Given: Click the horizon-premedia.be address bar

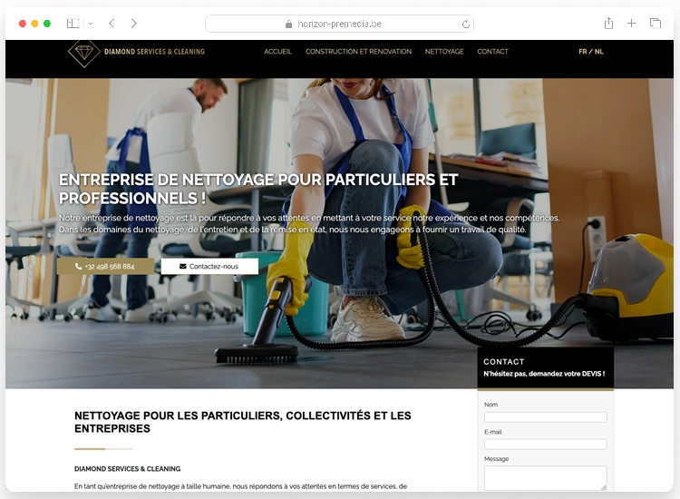Looking at the screenshot, I should click(x=339, y=24).
